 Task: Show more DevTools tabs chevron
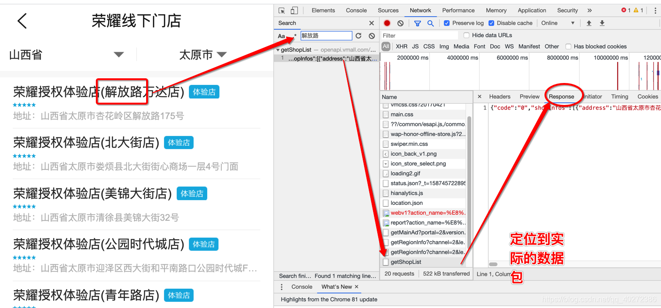pos(590,10)
